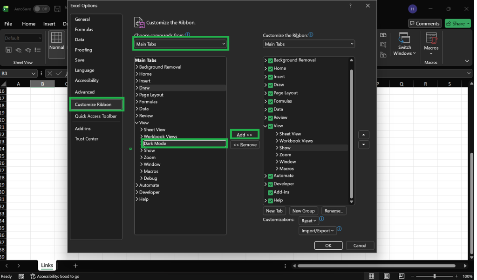Switch to the Insert ribbon tab
This screenshot has height=280, width=477.
coord(49,24)
